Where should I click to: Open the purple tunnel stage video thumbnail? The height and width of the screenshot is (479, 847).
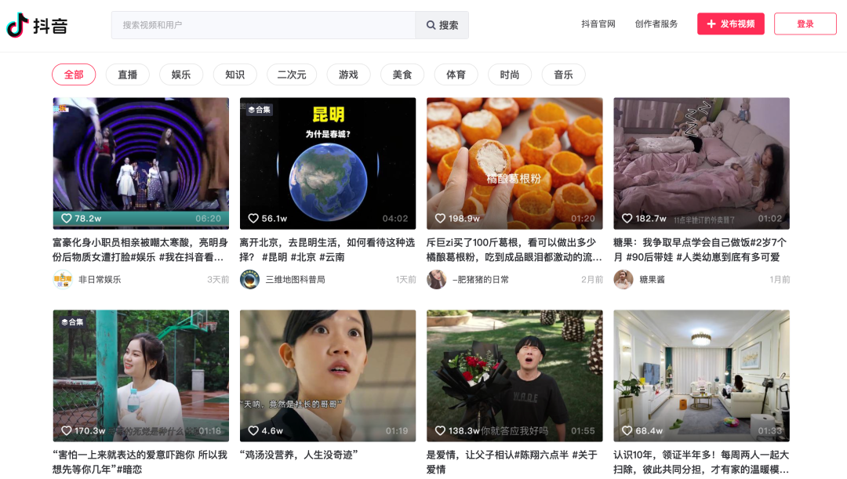(x=141, y=163)
